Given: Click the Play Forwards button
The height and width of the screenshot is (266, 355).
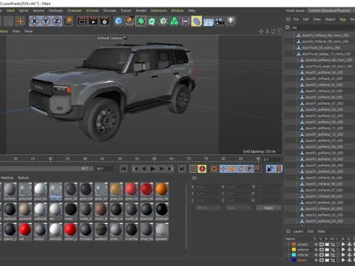Looking at the screenshot, I should [152, 168].
